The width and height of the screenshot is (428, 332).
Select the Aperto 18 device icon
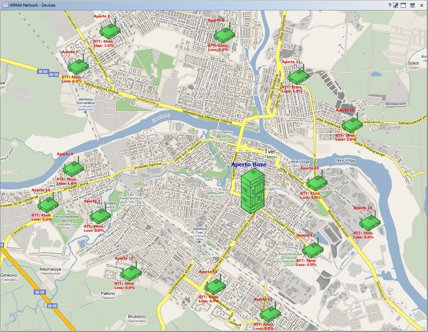pos(317,181)
